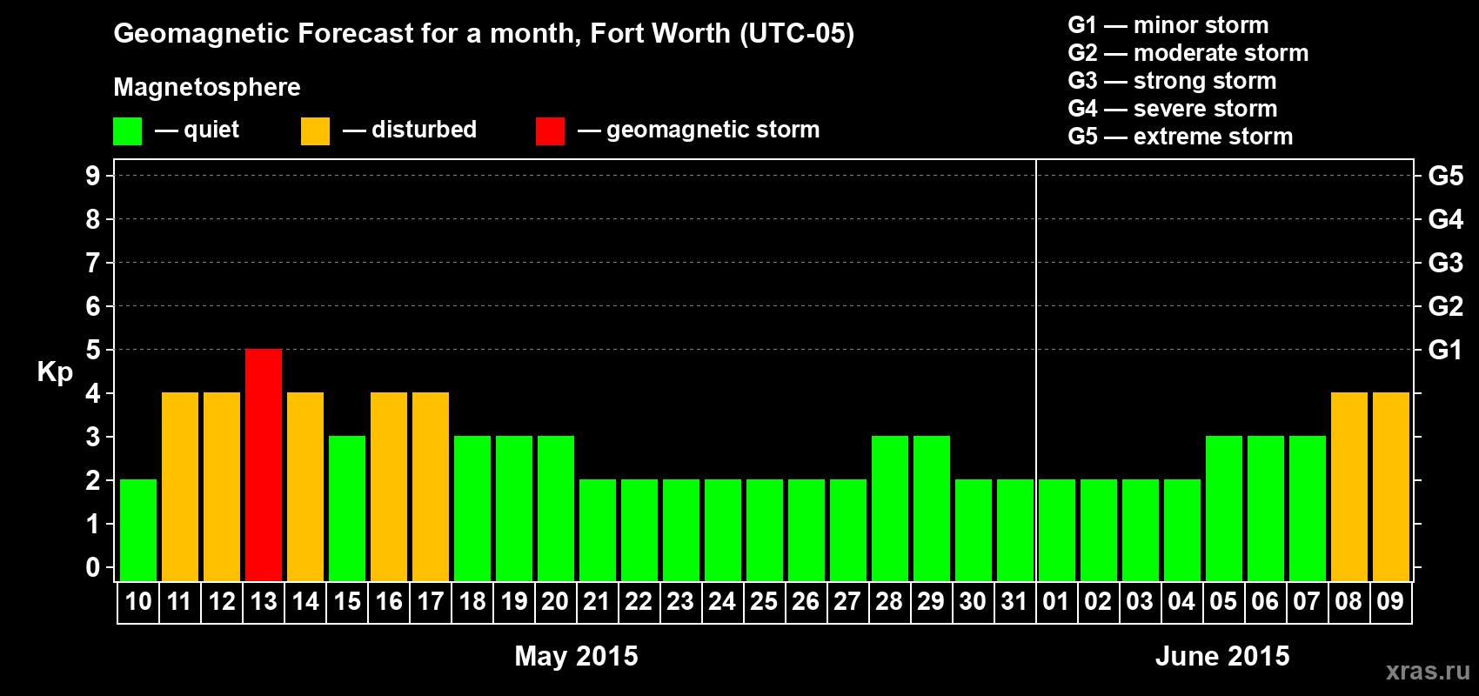The image size is (1479, 696).
Task: Select the green bar for June 05
Action: tap(1224, 508)
